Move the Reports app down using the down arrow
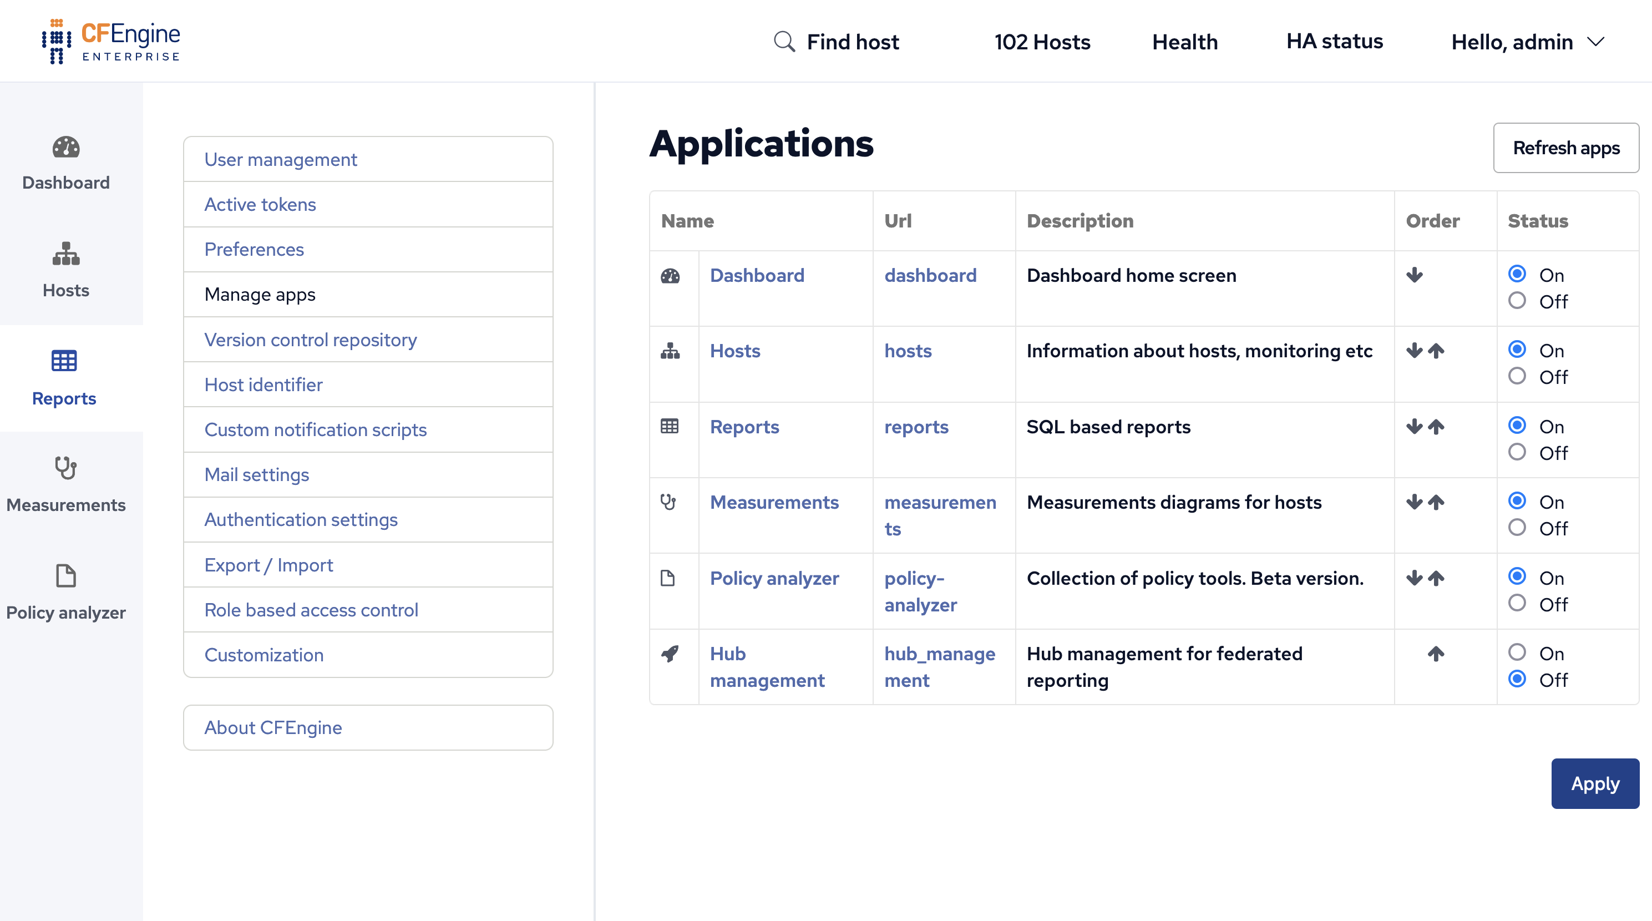Image resolution: width=1652 pixels, height=921 pixels. pyautogui.click(x=1415, y=427)
